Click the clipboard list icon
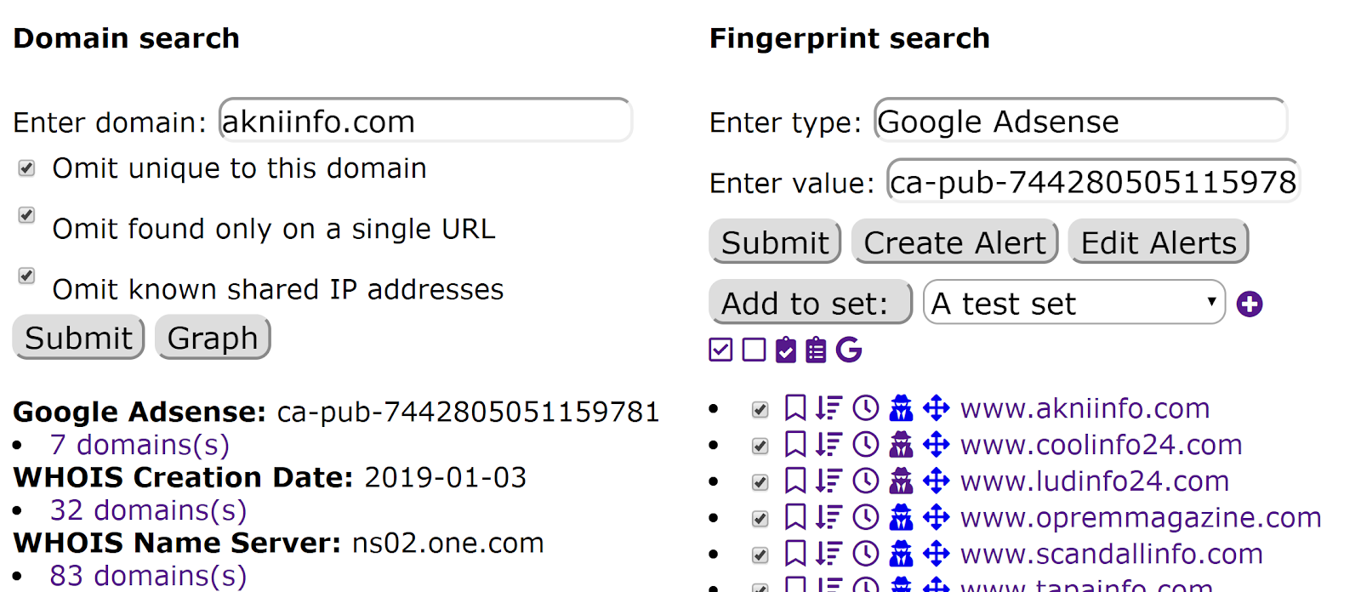Screen dimensions: 1361x592 pos(816,350)
